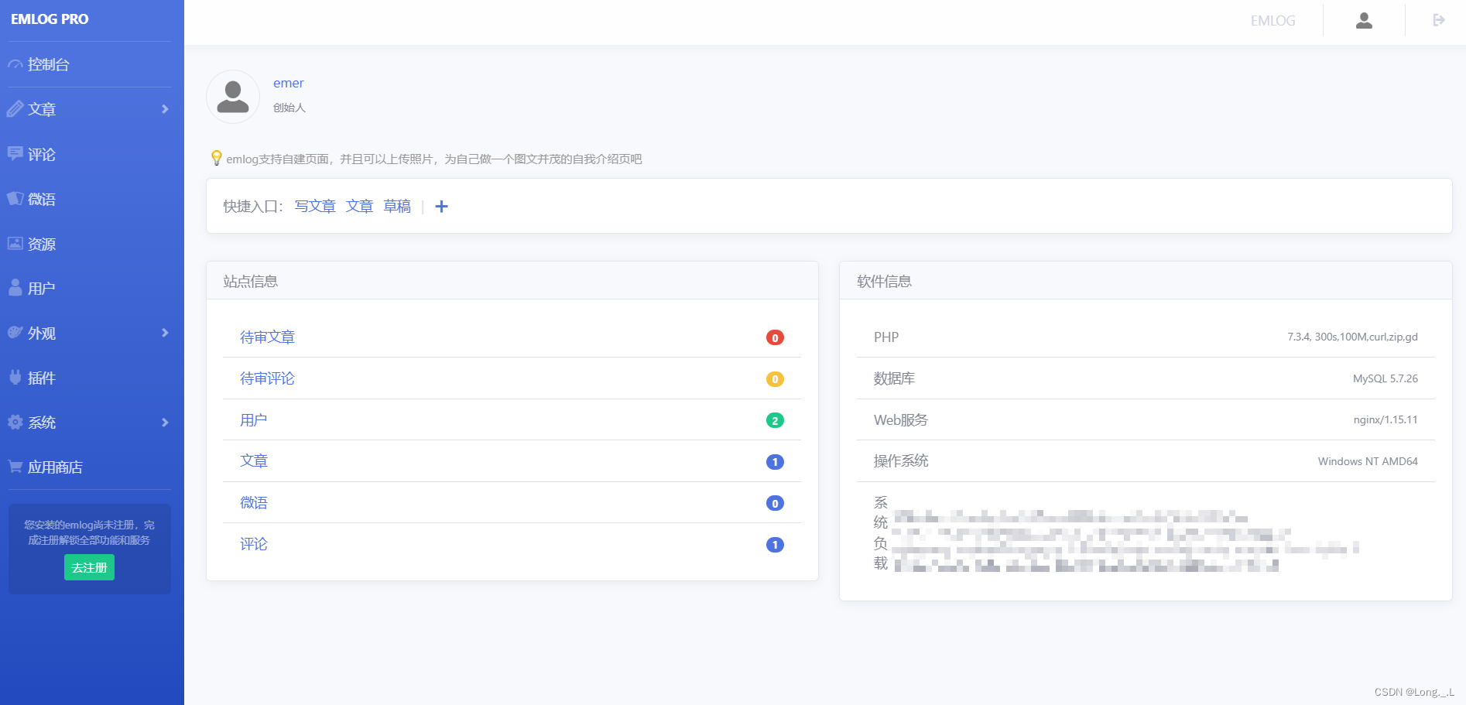Click the yellow badge for 待审评论
The width and height of the screenshot is (1466, 705).
point(775,379)
